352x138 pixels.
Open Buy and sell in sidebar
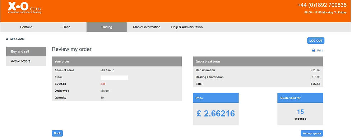tap(26, 51)
